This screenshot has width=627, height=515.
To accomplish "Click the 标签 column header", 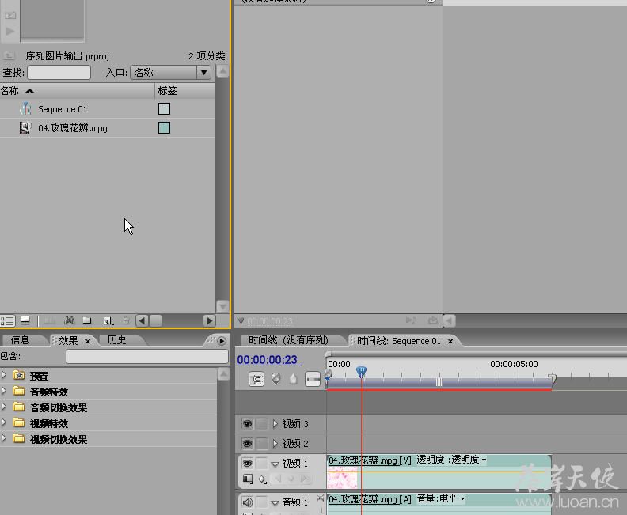I will point(185,91).
